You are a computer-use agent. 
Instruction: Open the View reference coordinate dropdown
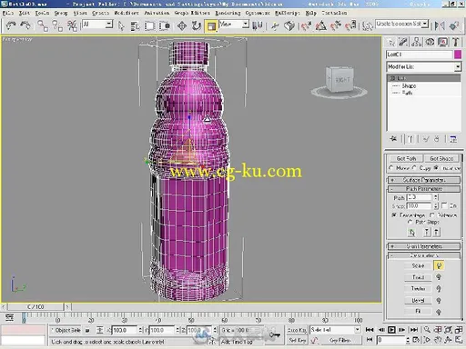246,25
